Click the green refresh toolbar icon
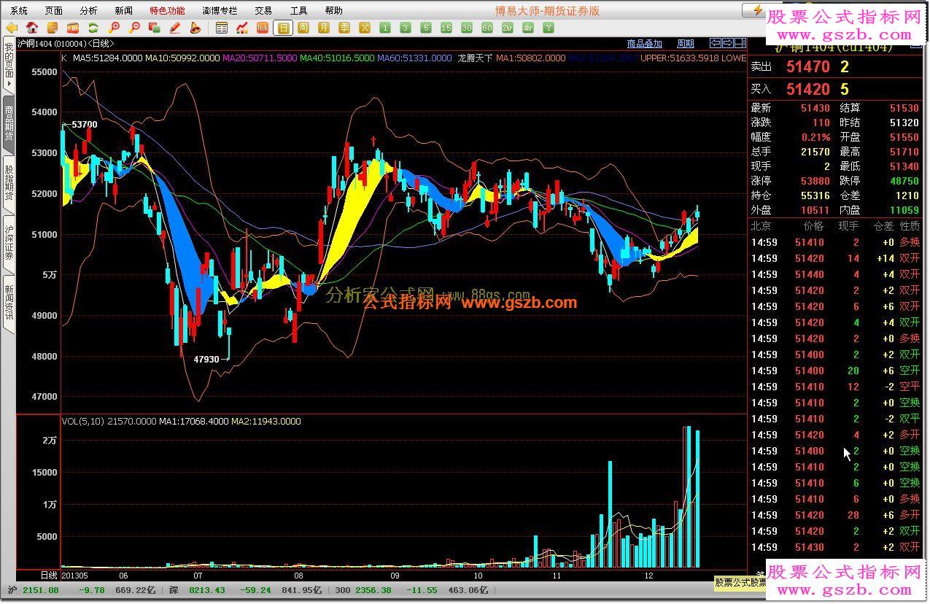This screenshot has width=930, height=604. point(93,28)
